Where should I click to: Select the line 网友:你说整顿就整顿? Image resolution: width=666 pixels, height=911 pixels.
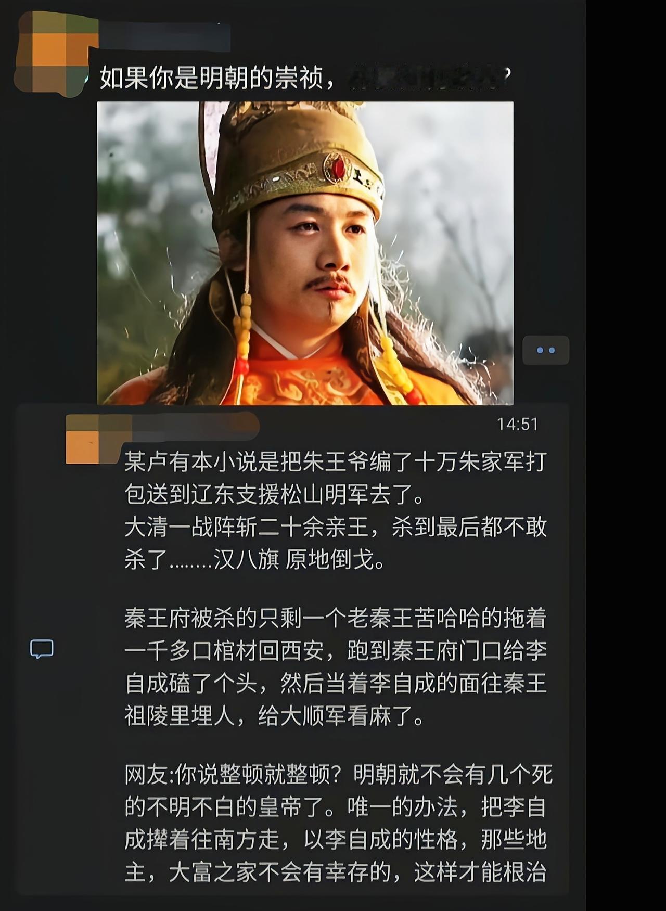(338, 775)
